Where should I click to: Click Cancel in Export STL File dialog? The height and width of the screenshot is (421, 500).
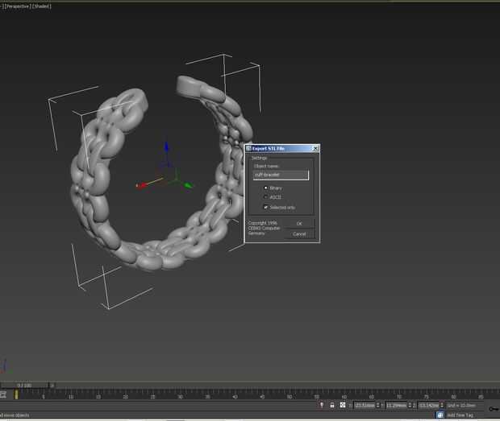(299, 234)
